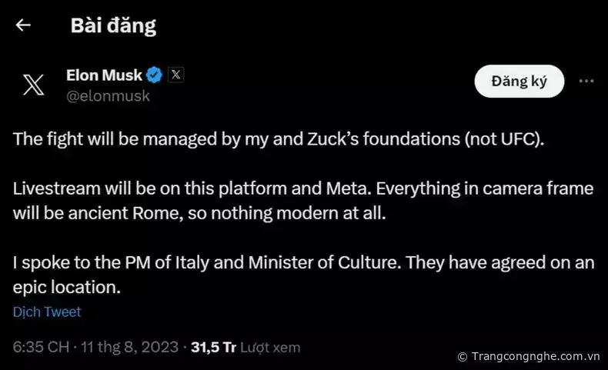608x370 pixels.
Task: Select the @elonmusk handle
Action: coord(108,96)
